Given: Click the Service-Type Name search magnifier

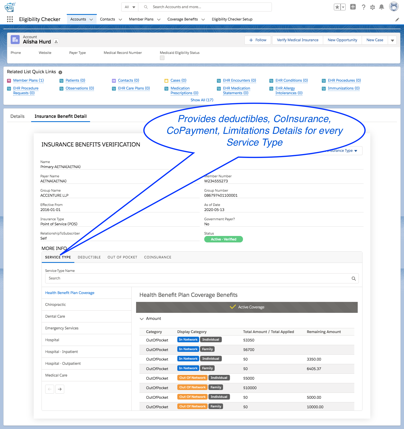Looking at the screenshot, I should (x=353, y=278).
